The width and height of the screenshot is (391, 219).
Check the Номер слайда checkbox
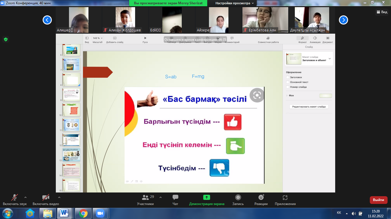(x=288, y=87)
